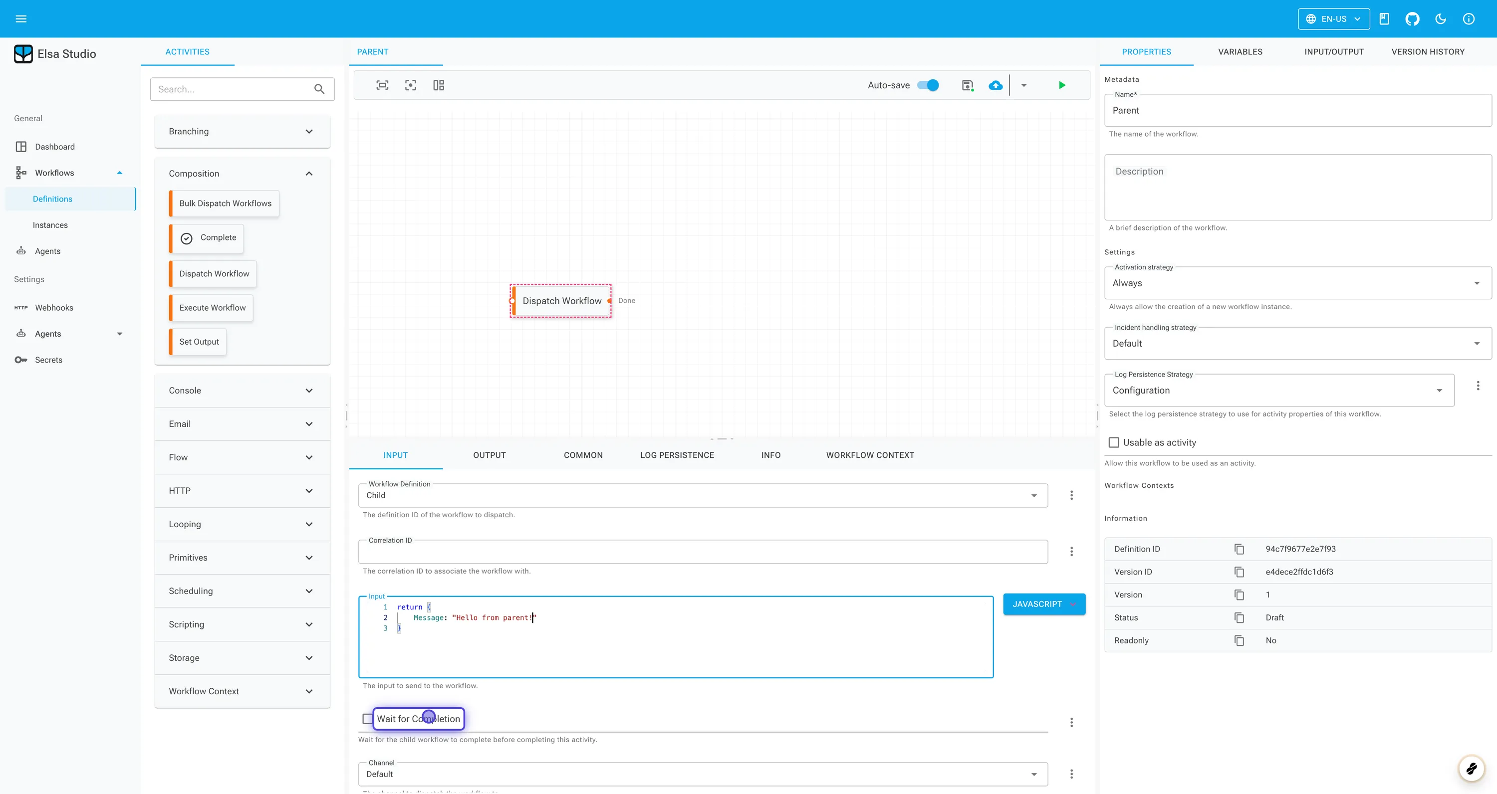The image size is (1497, 794).
Task: Open the info about icon
Action: 1469,18
